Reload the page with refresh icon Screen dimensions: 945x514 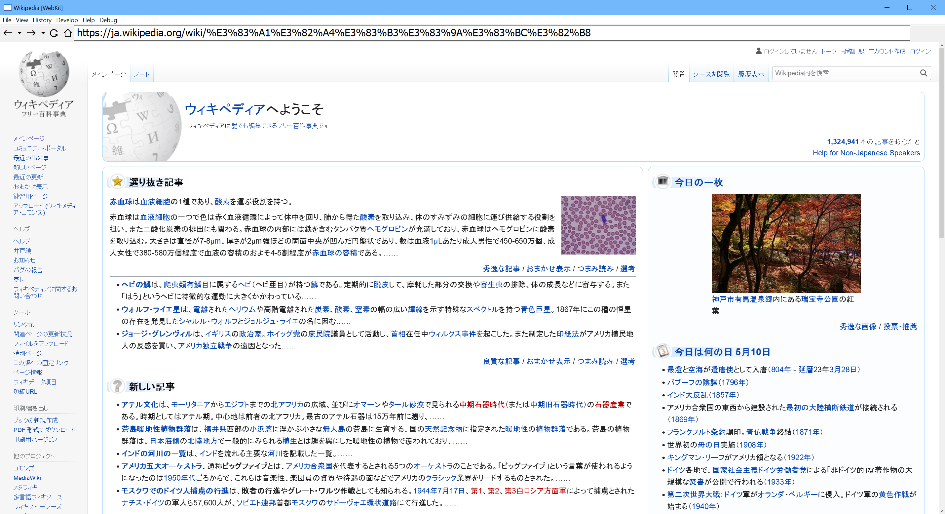click(x=54, y=33)
